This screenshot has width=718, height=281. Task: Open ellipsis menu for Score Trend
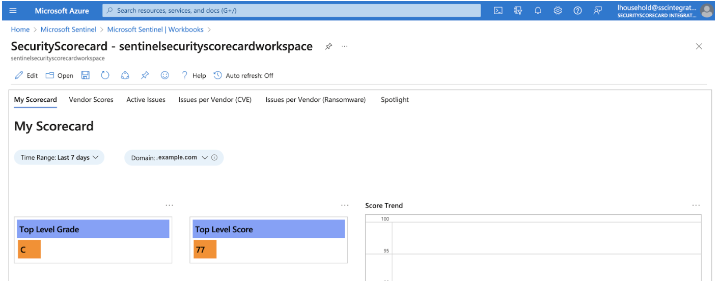696,205
